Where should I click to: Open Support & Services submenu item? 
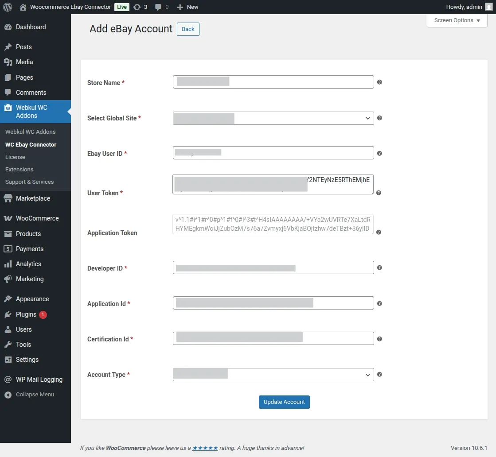point(29,182)
